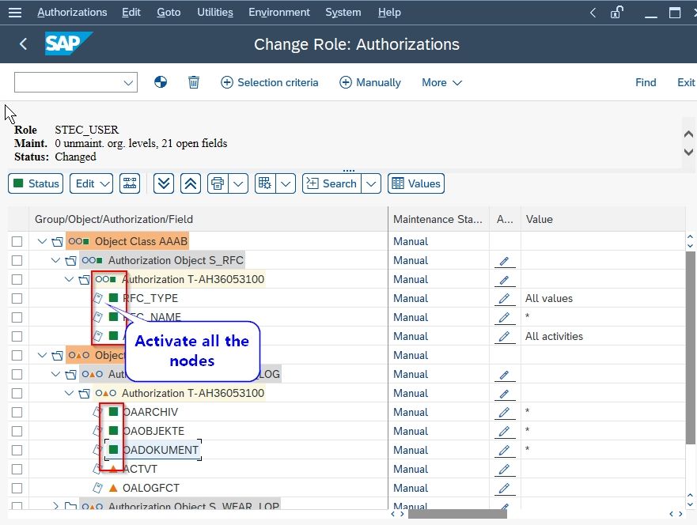The image size is (697, 525).
Task: Open the print options dropdown arrow
Action: pos(238,183)
